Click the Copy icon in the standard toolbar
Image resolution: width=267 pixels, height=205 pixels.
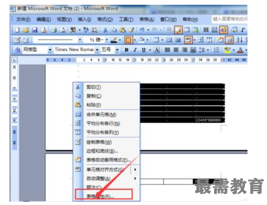coord(114,30)
